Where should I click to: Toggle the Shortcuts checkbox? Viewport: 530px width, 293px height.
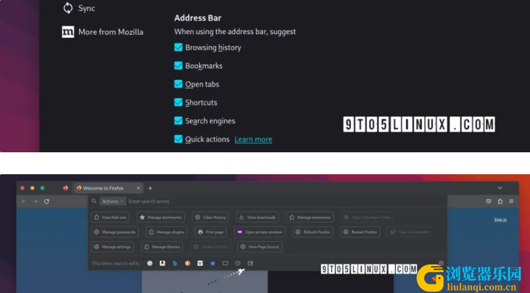click(178, 102)
